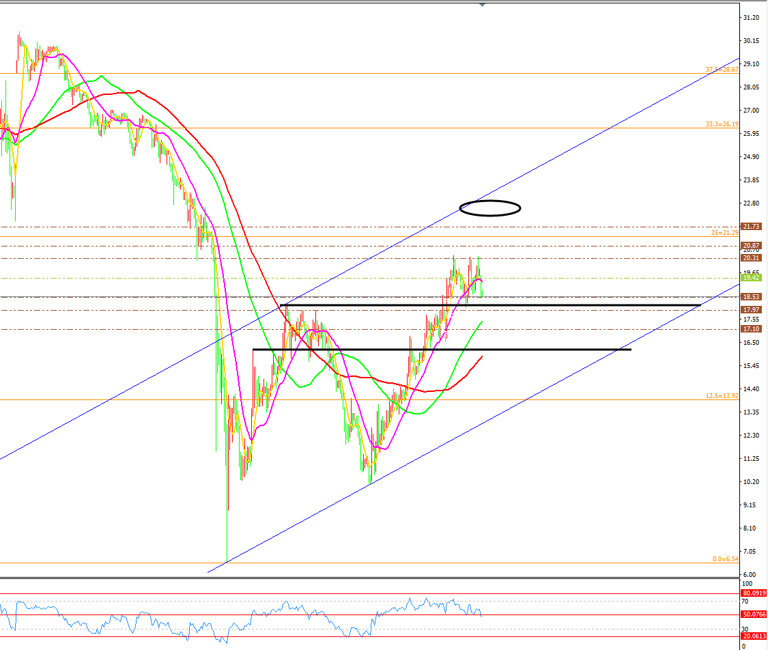The image size is (768, 650).
Task: Click the 37.5=28.67 Fibonacci level label
Action: (722, 70)
